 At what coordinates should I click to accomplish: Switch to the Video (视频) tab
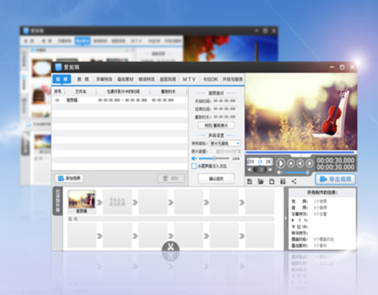[x=62, y=79]
